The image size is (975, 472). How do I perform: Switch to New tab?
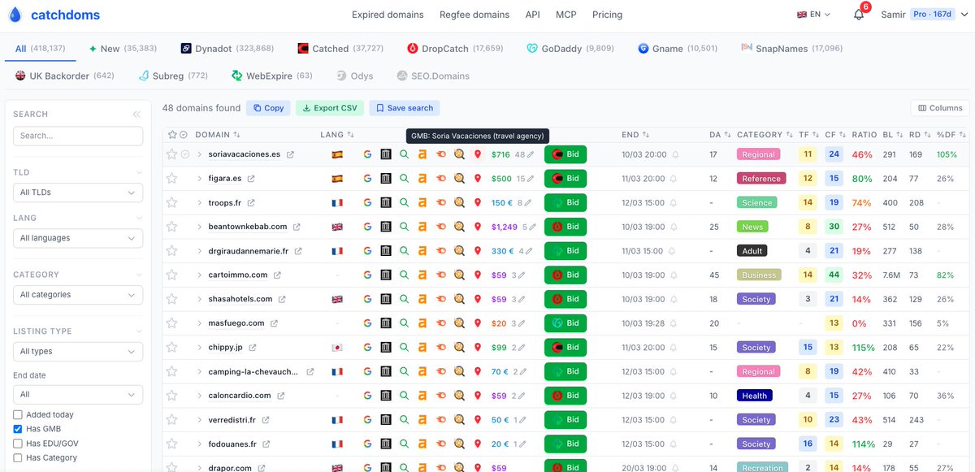click(123, 49)
